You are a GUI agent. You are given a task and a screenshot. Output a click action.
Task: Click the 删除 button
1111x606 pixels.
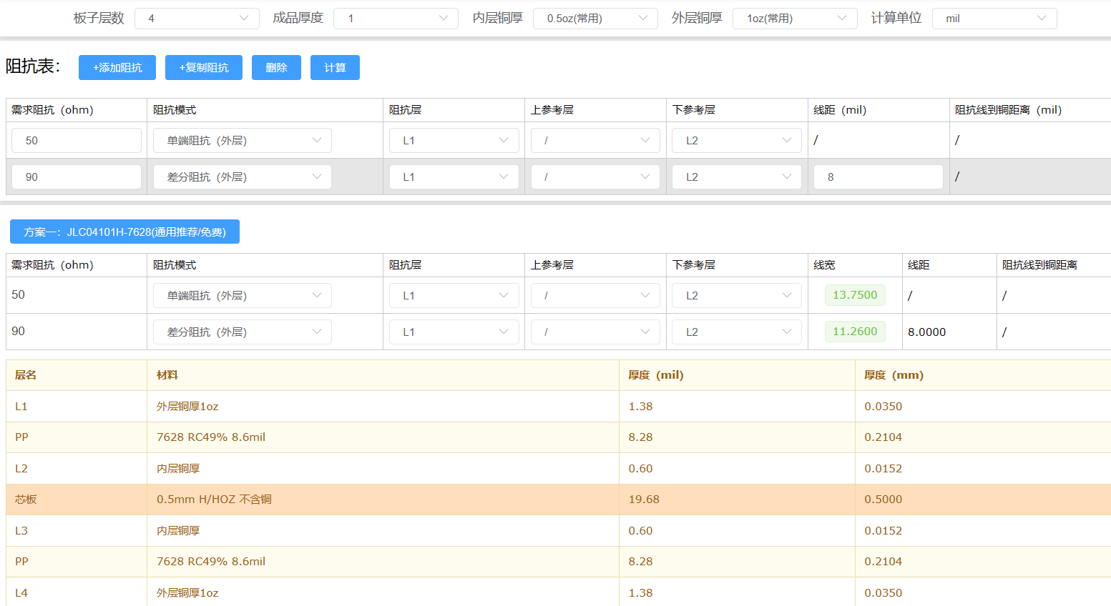coord(276,67)
